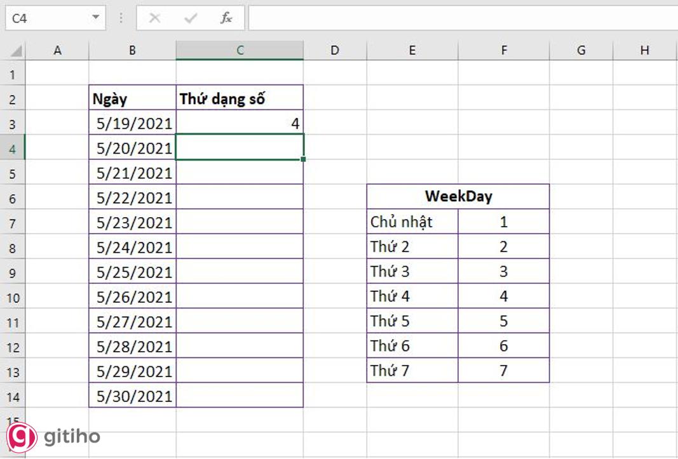Select the cell with date 5/30/2021
Image resolution: width=678 pixels, height=459 pixels.
(133, 396)
